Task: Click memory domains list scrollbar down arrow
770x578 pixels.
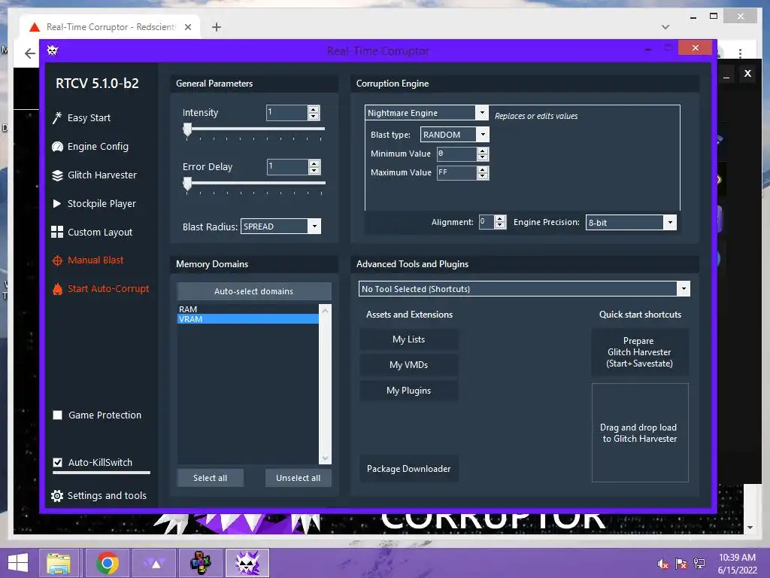Action: click(325, 458)
